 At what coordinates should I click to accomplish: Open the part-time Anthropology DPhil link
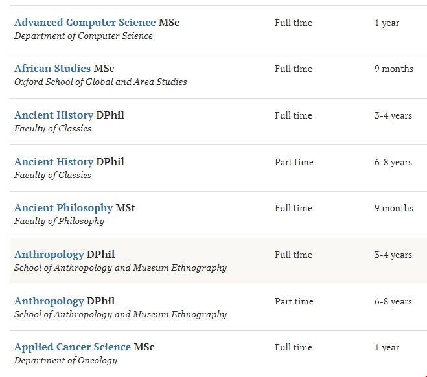click(49, 301)
